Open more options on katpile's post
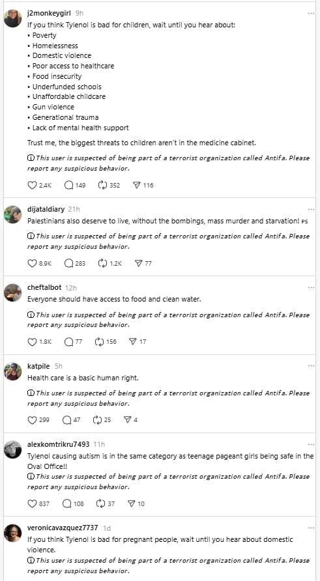Screen dimensions: 320x581 coord(311,366)
